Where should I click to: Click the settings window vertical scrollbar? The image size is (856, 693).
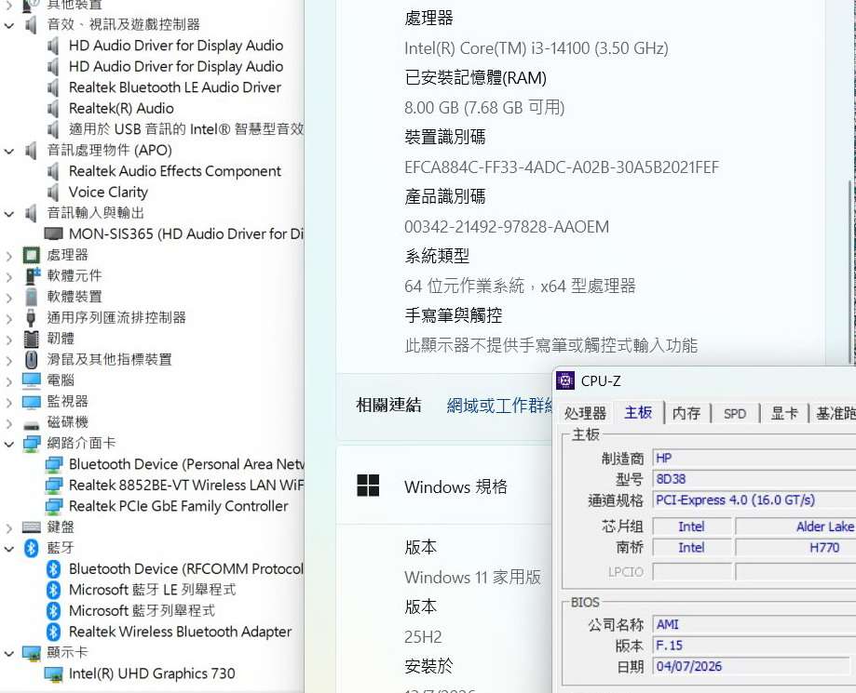click(851, 273)
